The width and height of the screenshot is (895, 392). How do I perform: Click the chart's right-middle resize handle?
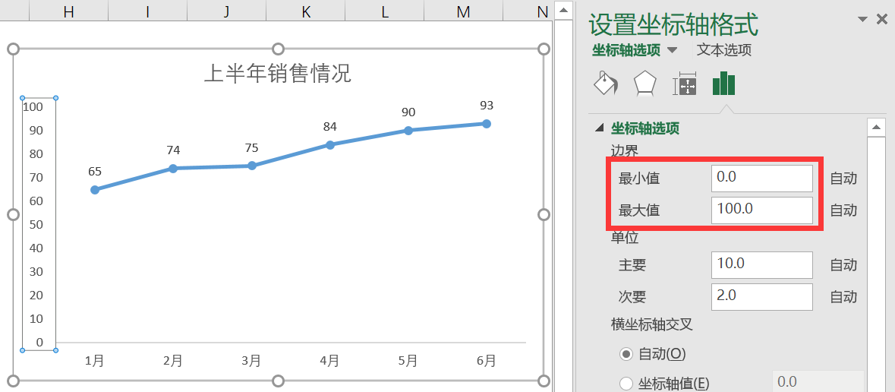544,215
